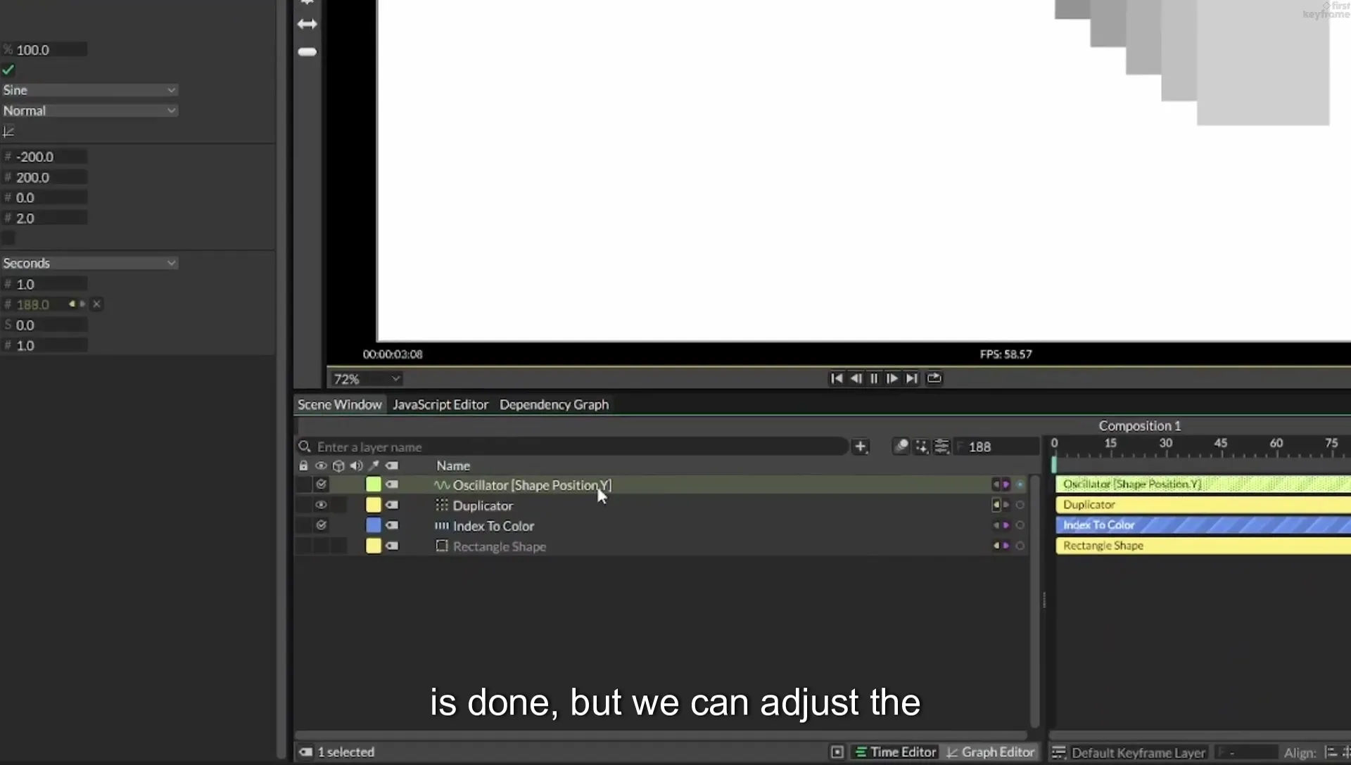1351x765 pixels.
Task: Open the Normal mode dropdown
Action: [x=89, y=110]
